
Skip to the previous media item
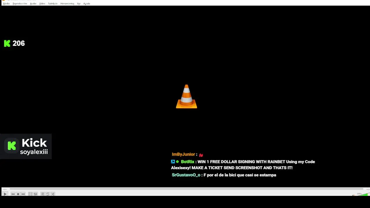click(13, 194)
